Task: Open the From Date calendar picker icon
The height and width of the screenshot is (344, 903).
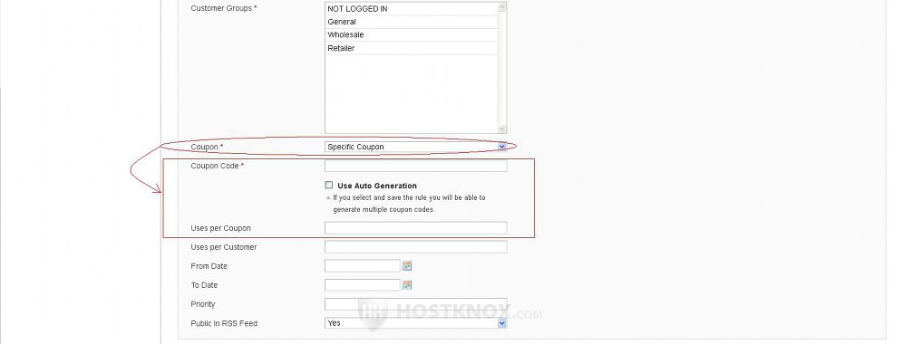Action: click(x=406, y=266)
